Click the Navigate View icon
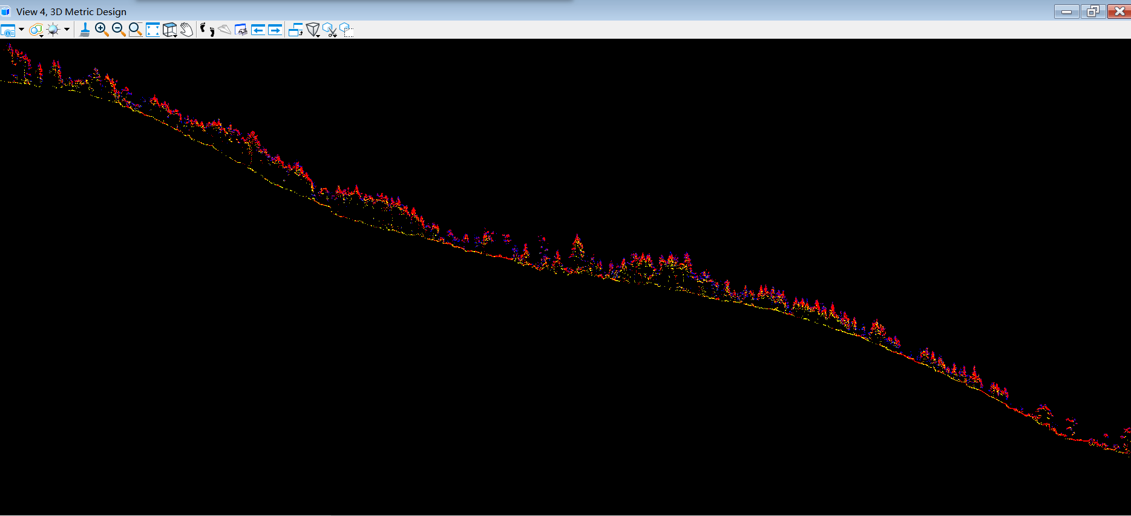The width and height of the screenshot is (1131, 516). pos(241,30)
